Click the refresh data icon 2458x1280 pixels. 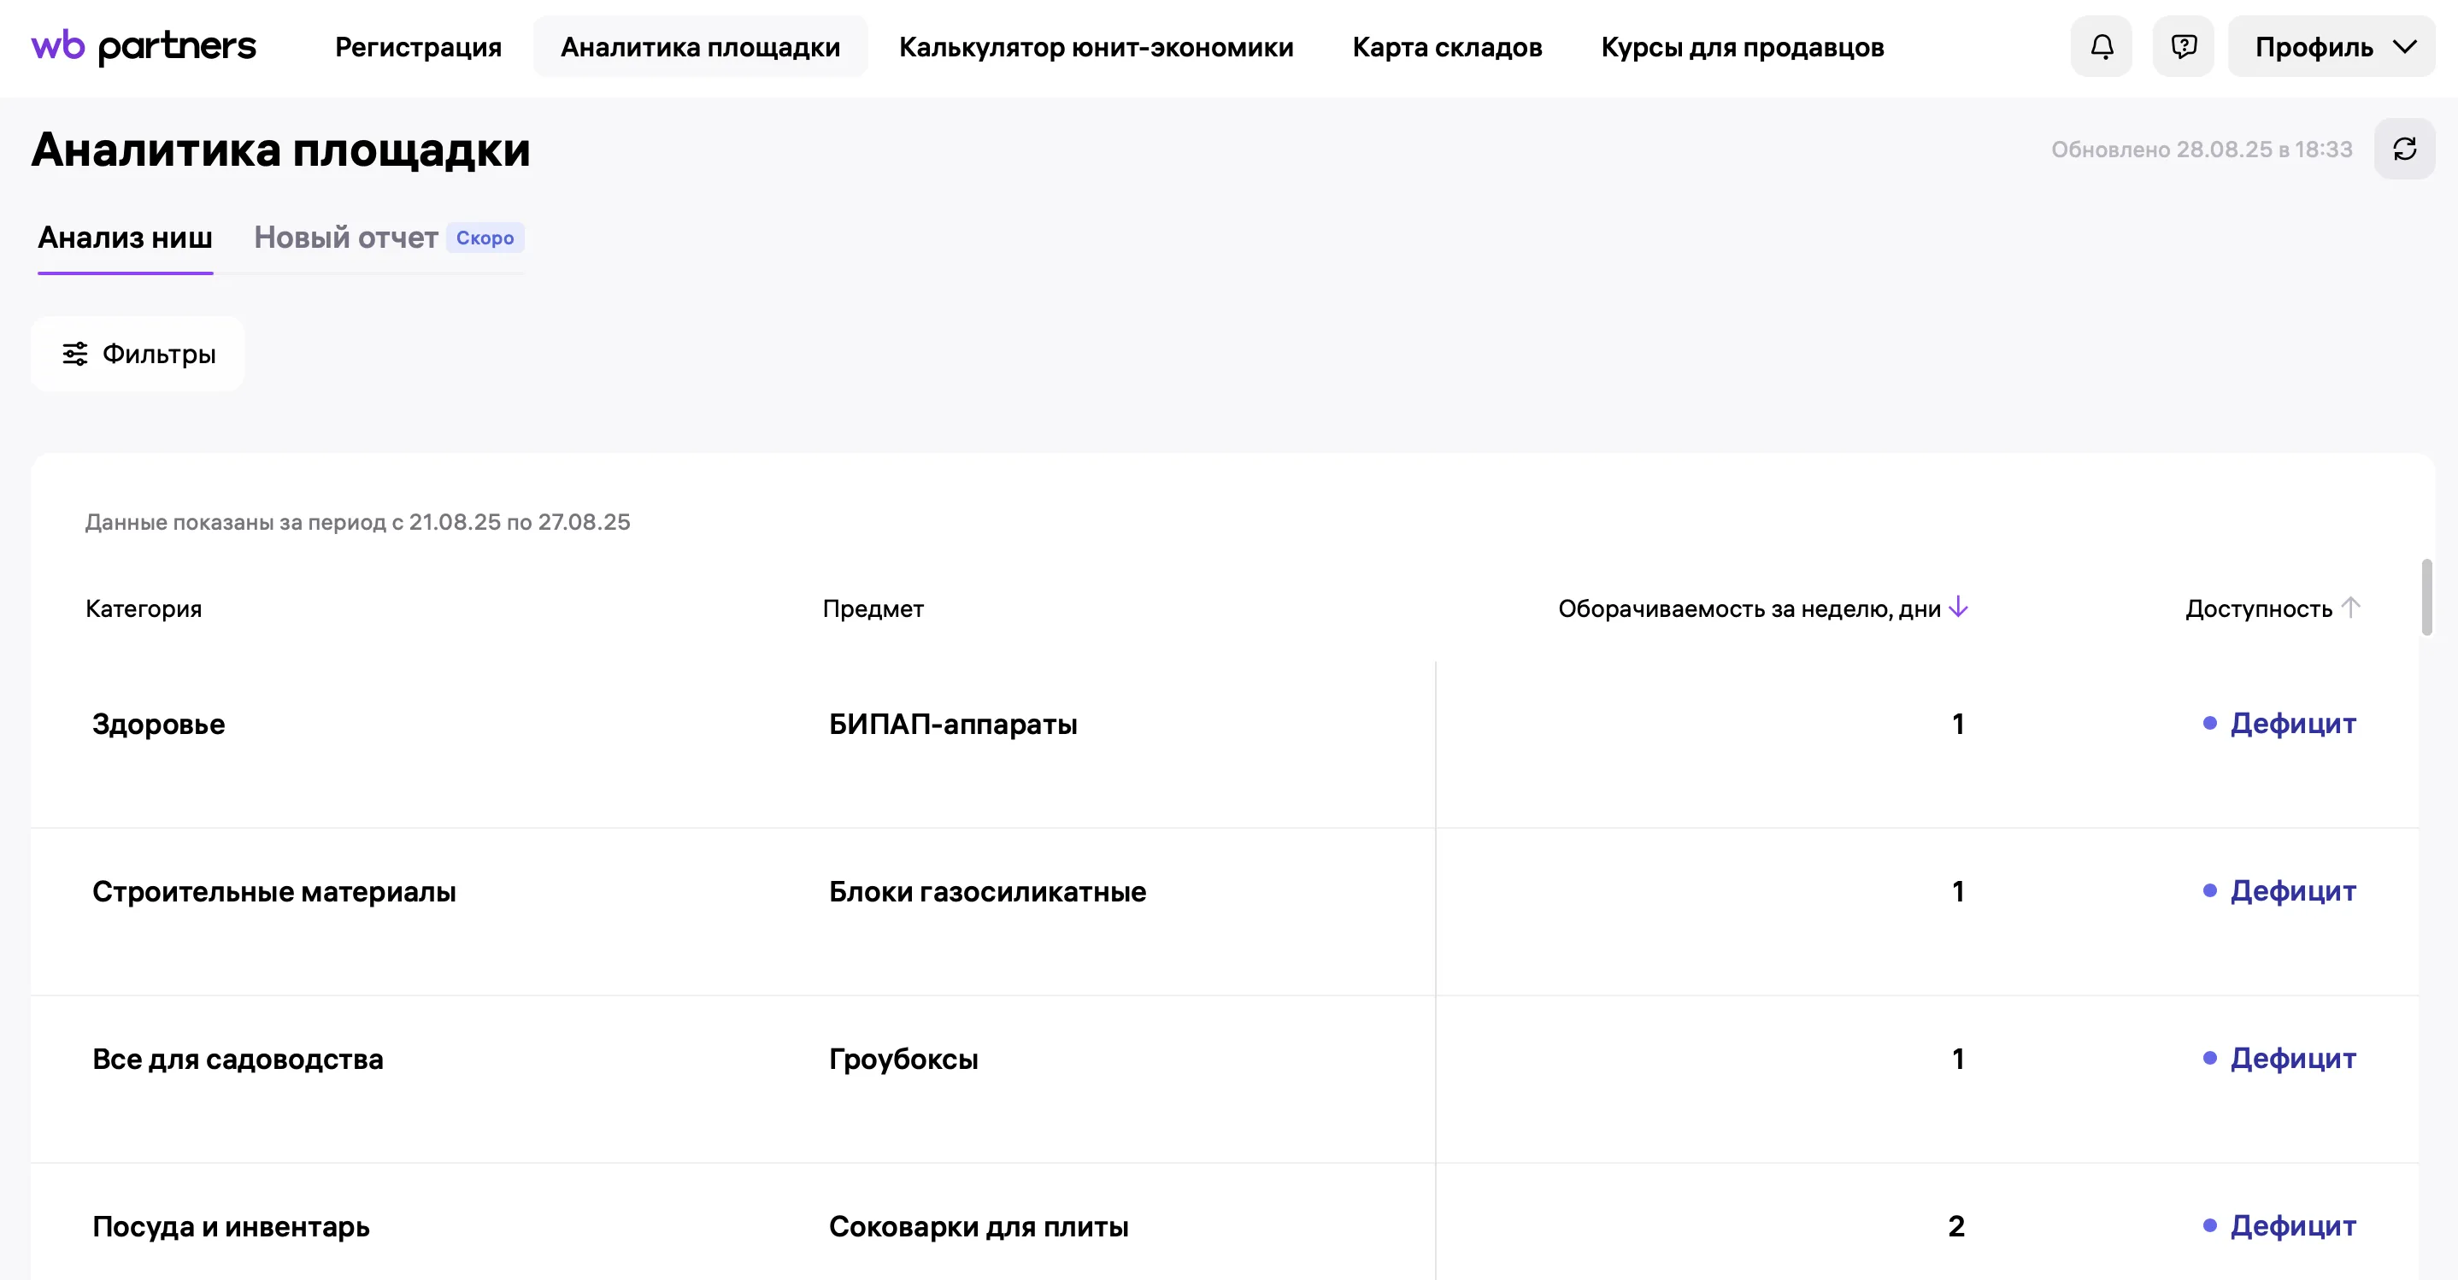2404,149
